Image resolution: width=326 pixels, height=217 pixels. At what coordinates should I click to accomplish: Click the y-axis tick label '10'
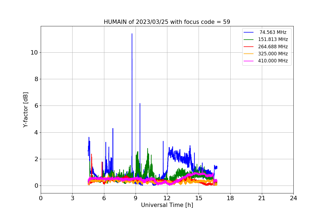click(34, 53)
